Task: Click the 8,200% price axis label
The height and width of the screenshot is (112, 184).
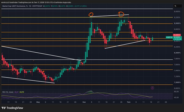Action: click(x=177, y=47)
